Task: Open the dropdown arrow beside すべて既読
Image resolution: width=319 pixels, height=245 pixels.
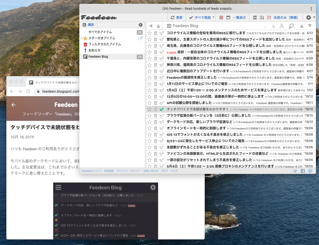Action: pos(214,17)
